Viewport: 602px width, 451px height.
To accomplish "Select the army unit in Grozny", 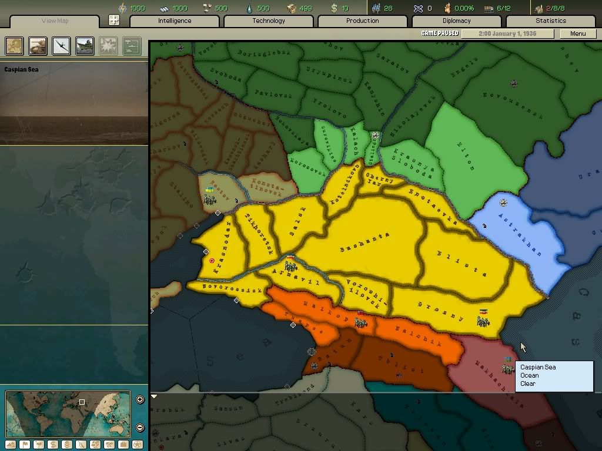I will point(483,318).
